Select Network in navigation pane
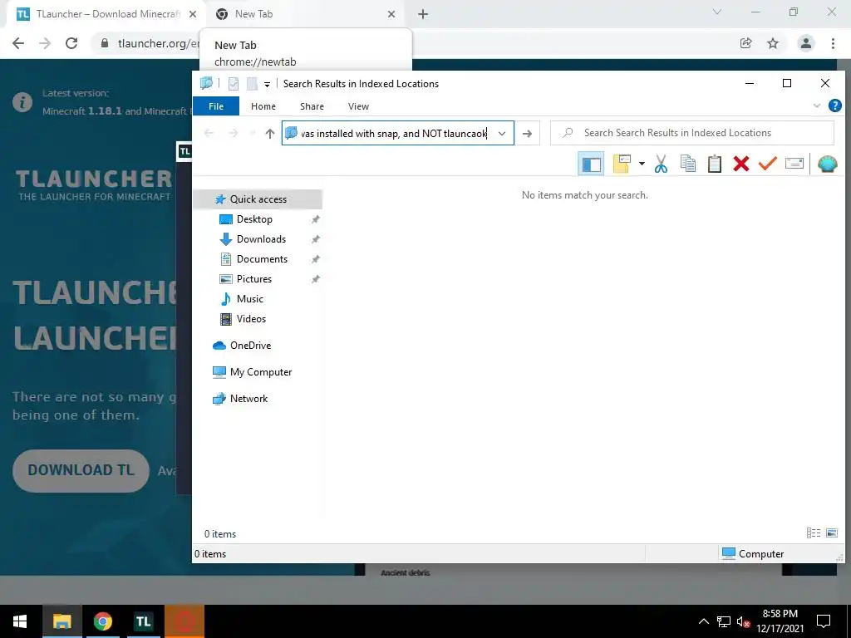 (248, 399)
